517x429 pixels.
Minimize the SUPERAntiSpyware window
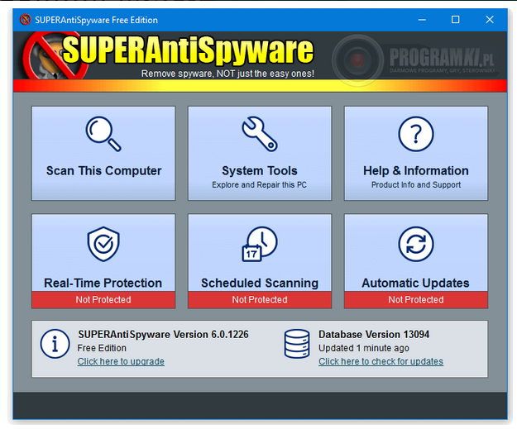pos(422,20)
